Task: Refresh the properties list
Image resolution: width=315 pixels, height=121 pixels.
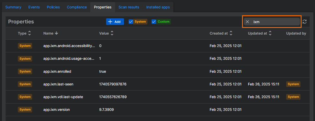Action: tap(304, 22)
